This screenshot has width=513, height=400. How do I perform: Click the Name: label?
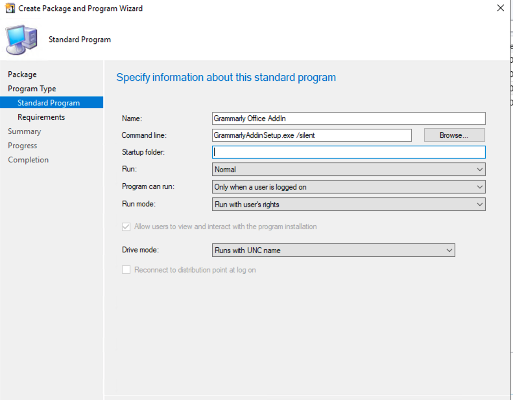click(x=132, y=118)
